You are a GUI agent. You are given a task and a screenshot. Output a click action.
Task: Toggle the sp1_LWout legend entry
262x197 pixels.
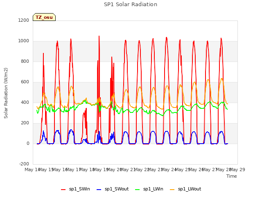(x=185, y=189)
